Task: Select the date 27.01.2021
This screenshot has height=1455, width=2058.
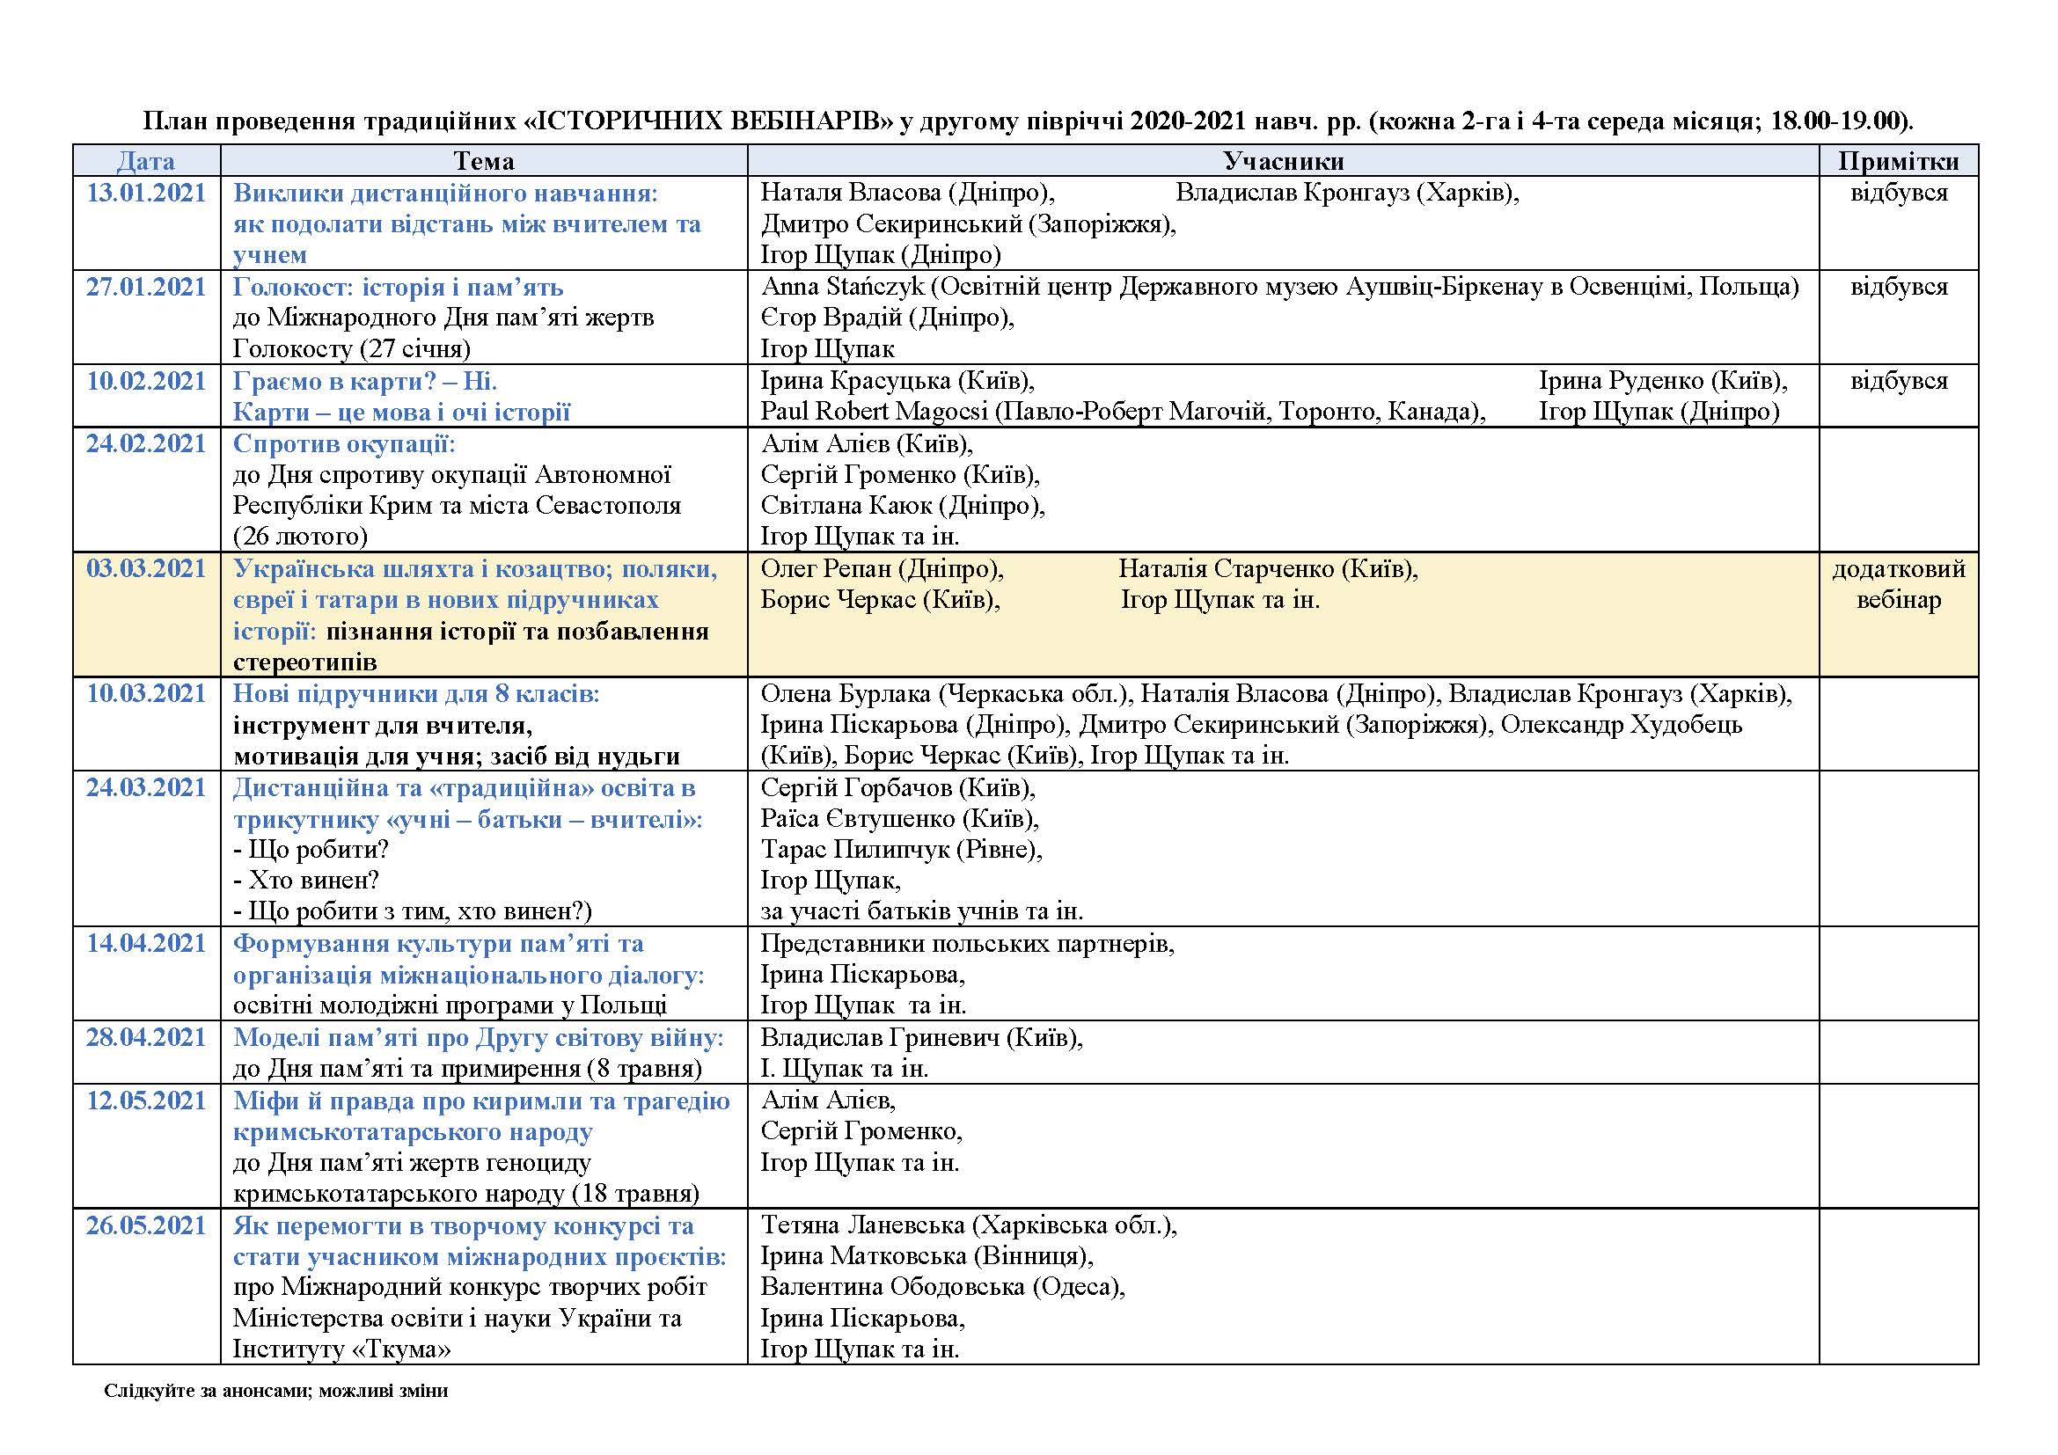Action: tap(146, 287)
